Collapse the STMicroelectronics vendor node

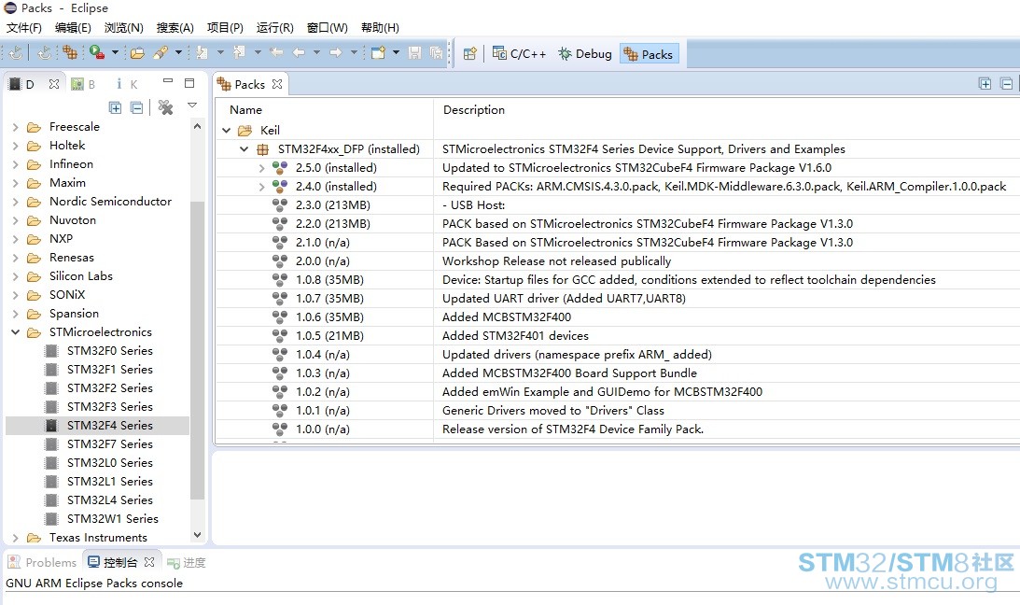click(16, 331)
